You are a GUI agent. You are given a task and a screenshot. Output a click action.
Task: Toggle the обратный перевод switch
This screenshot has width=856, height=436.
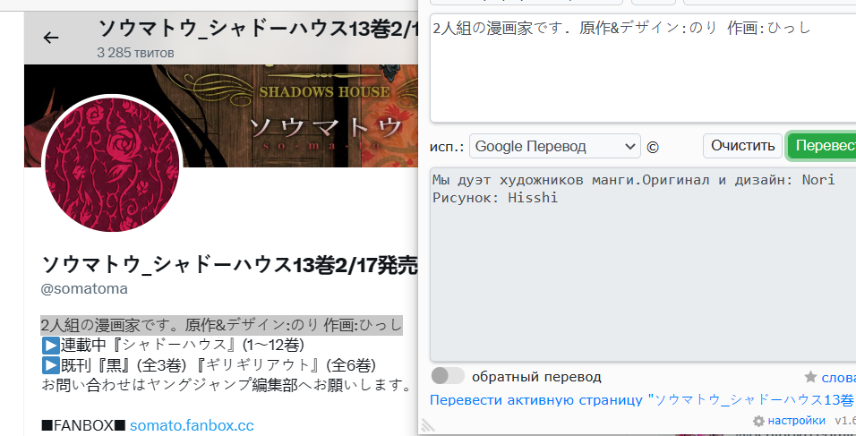pos(448,376)
